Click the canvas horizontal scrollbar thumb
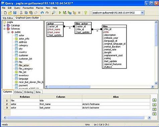Screen dimensions: 159x127 [69, 87]
